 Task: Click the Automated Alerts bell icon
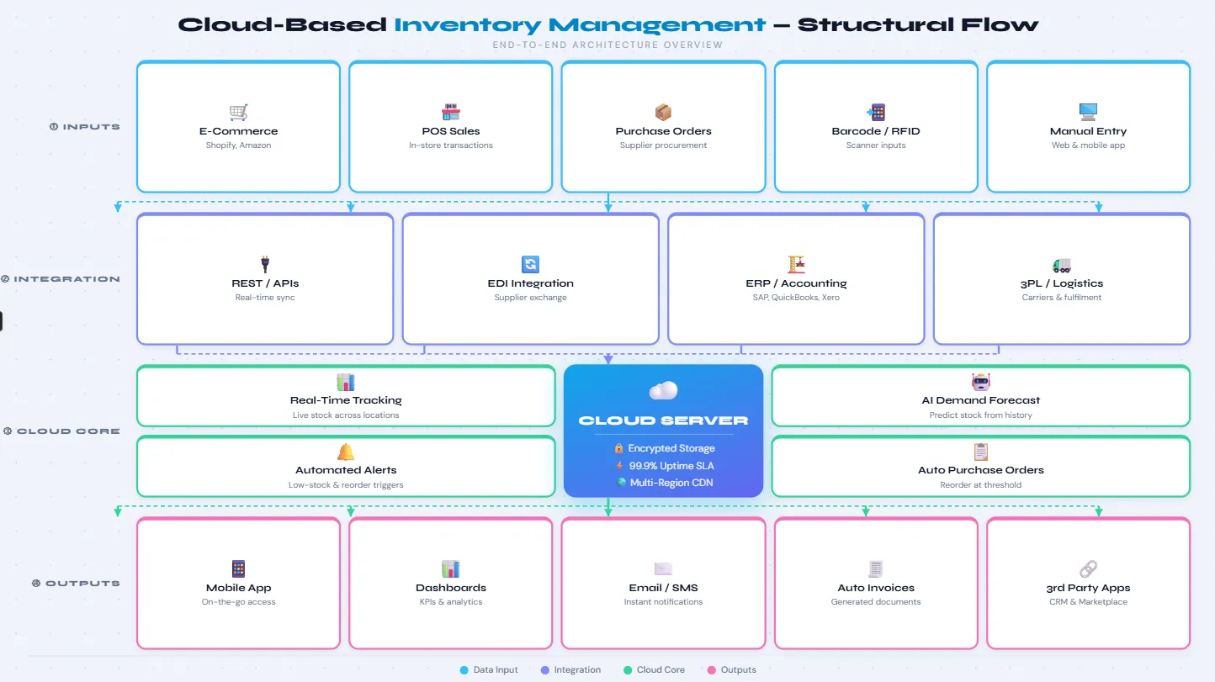point(346,451)
